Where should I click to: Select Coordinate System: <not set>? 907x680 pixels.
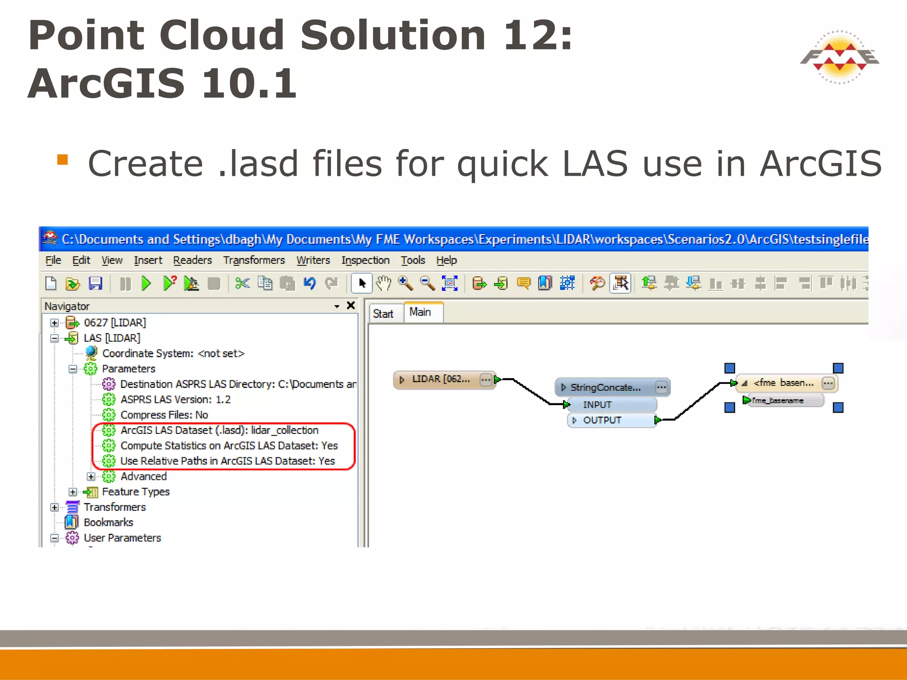[x=173, y=354]
